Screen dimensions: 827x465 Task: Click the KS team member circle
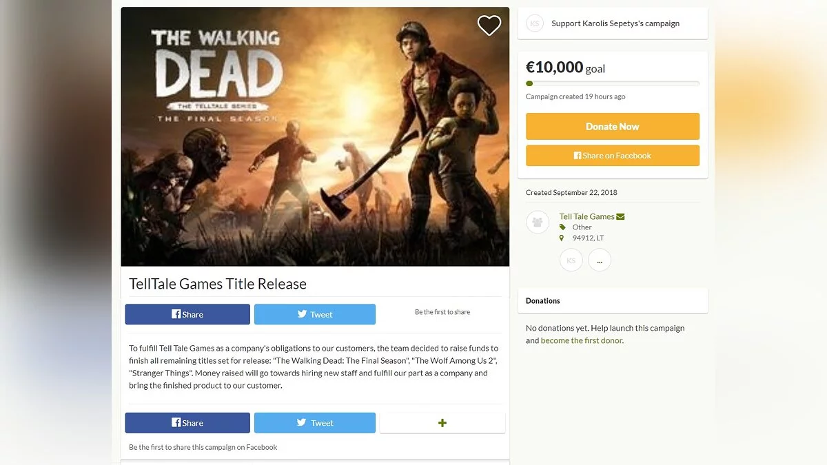pyautogui.click(x=571, y=260)
